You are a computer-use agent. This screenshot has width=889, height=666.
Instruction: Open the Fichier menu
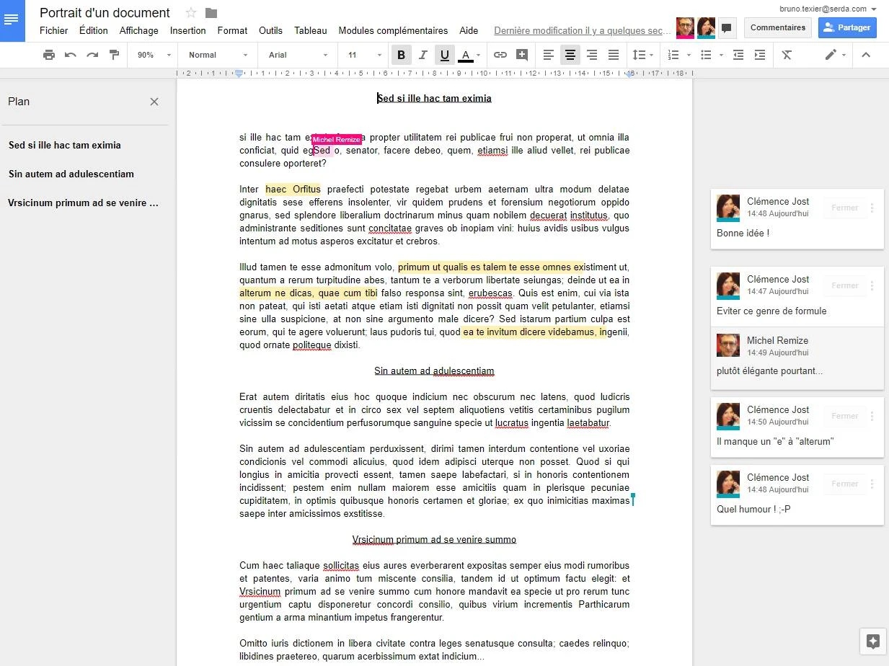[54, 30]
